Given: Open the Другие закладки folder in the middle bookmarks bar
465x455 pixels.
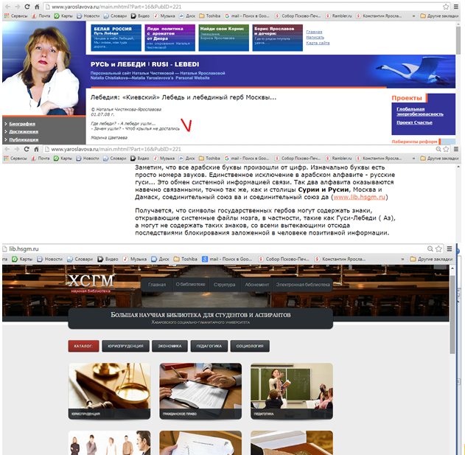Looking at the screenshot, I should coord(439,159).
